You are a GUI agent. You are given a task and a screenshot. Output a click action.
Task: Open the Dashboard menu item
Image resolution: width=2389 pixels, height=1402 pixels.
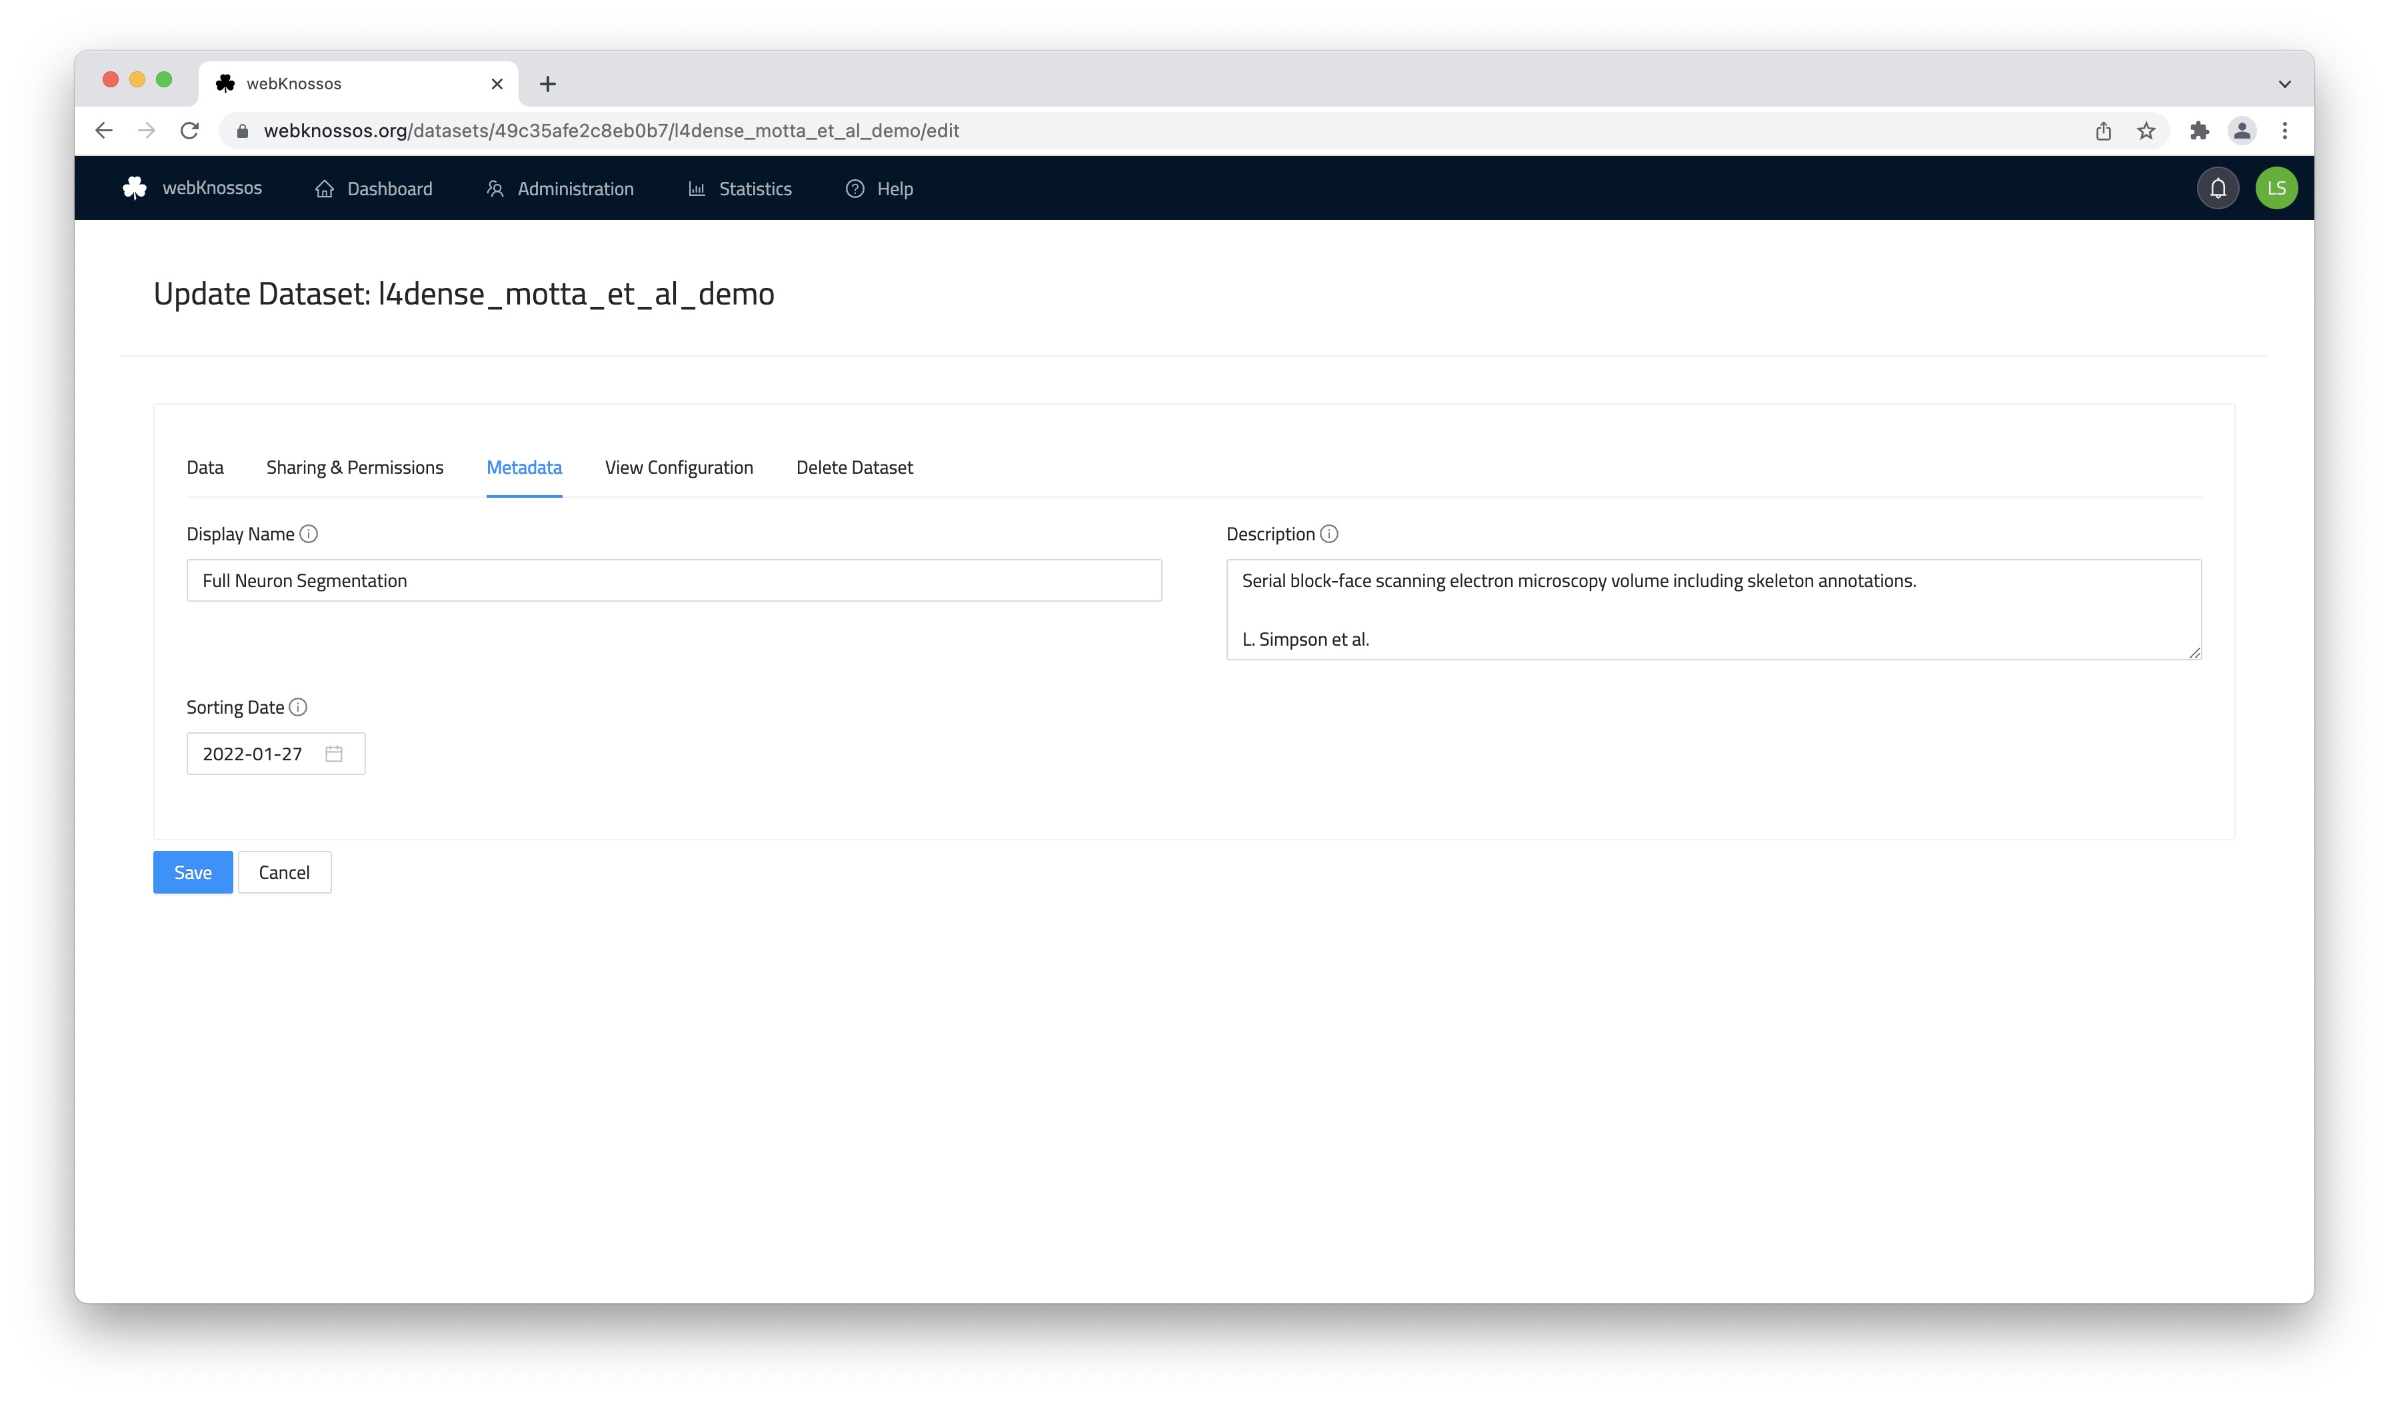[373, 189]
